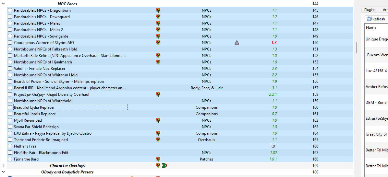Image resolution: width=388 pixels, height=177 pixels.
Task: Select DBM - Boner plugin entry
Action: coord(377,103)
